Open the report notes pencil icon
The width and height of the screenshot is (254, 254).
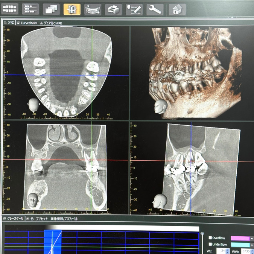click(134, 9)
